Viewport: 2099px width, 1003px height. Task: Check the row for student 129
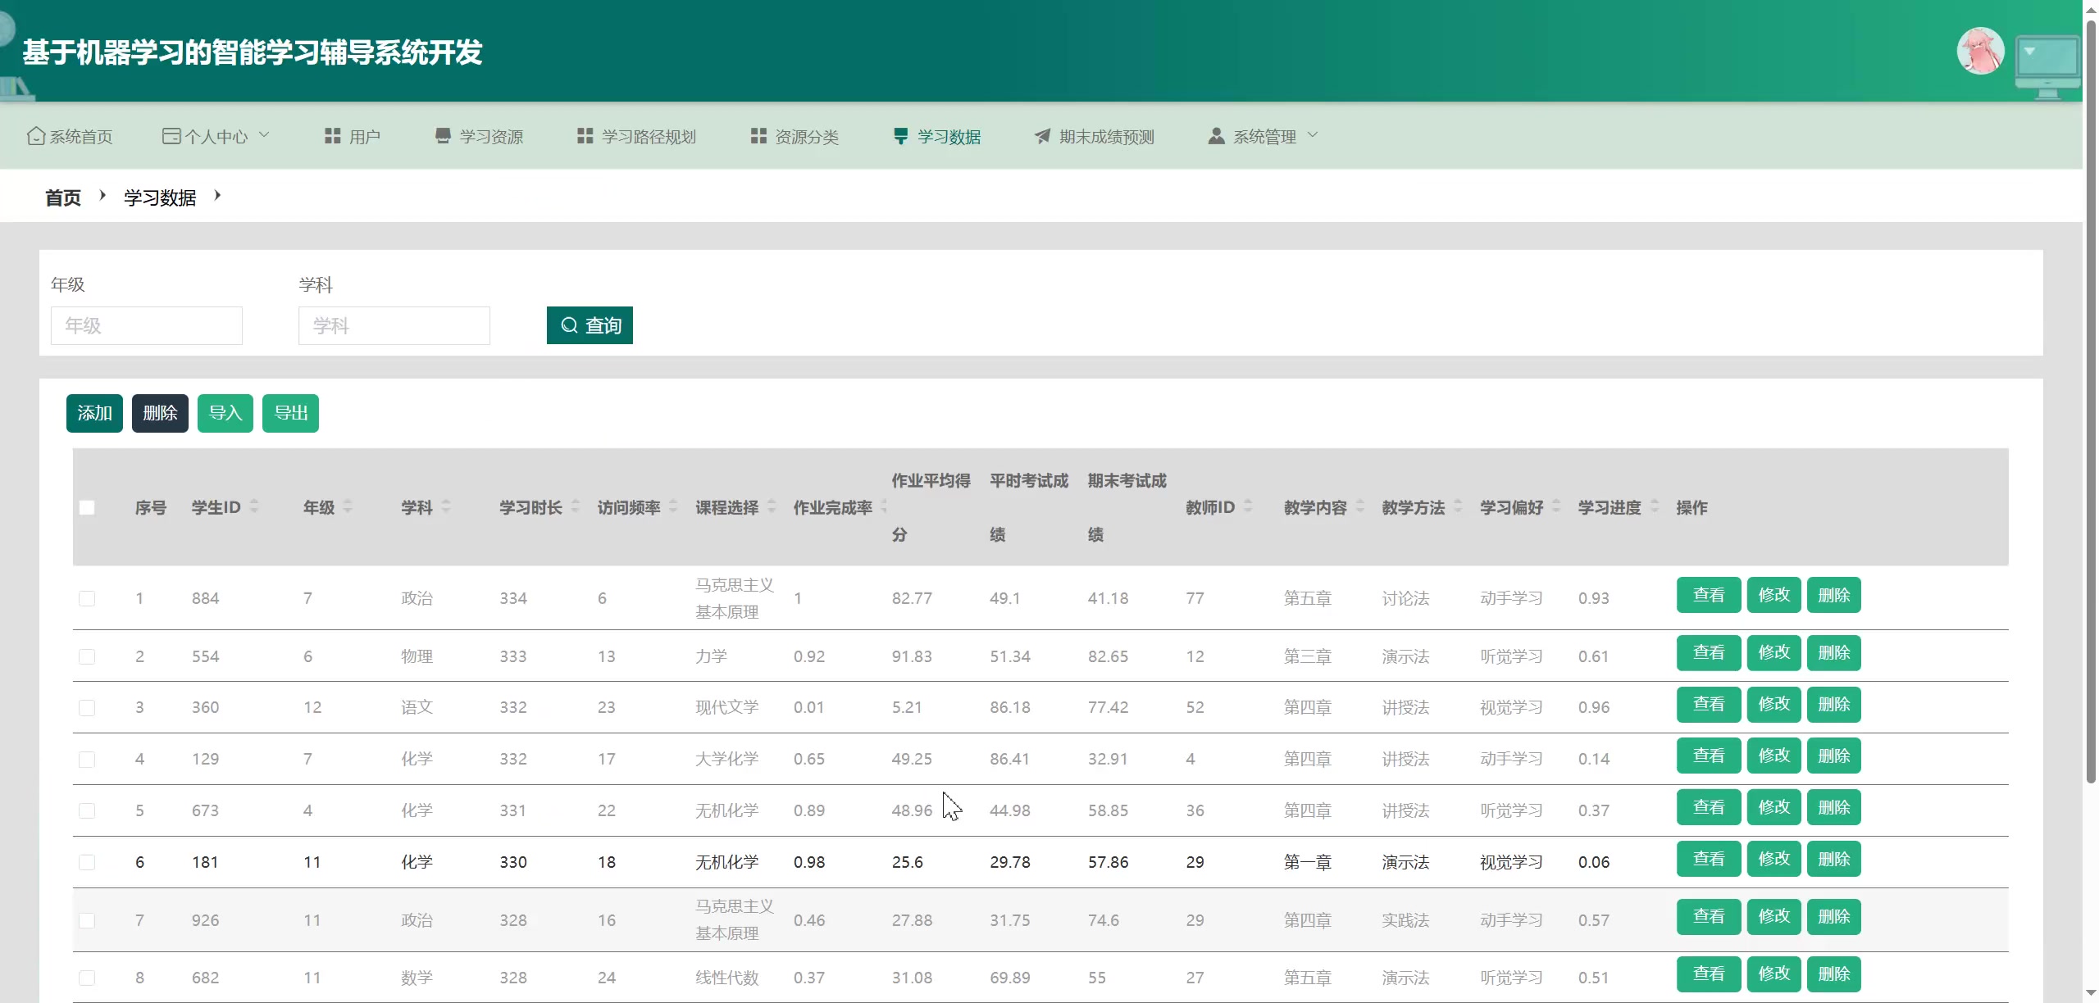[87, 759]
